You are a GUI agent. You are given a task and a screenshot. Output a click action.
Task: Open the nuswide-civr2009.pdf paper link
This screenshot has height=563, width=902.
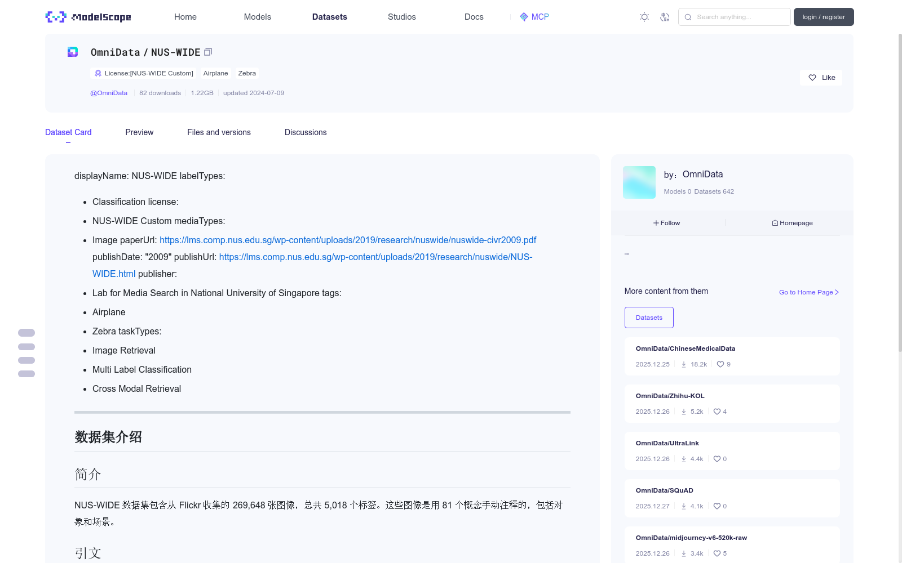click(x=348, y=240)
